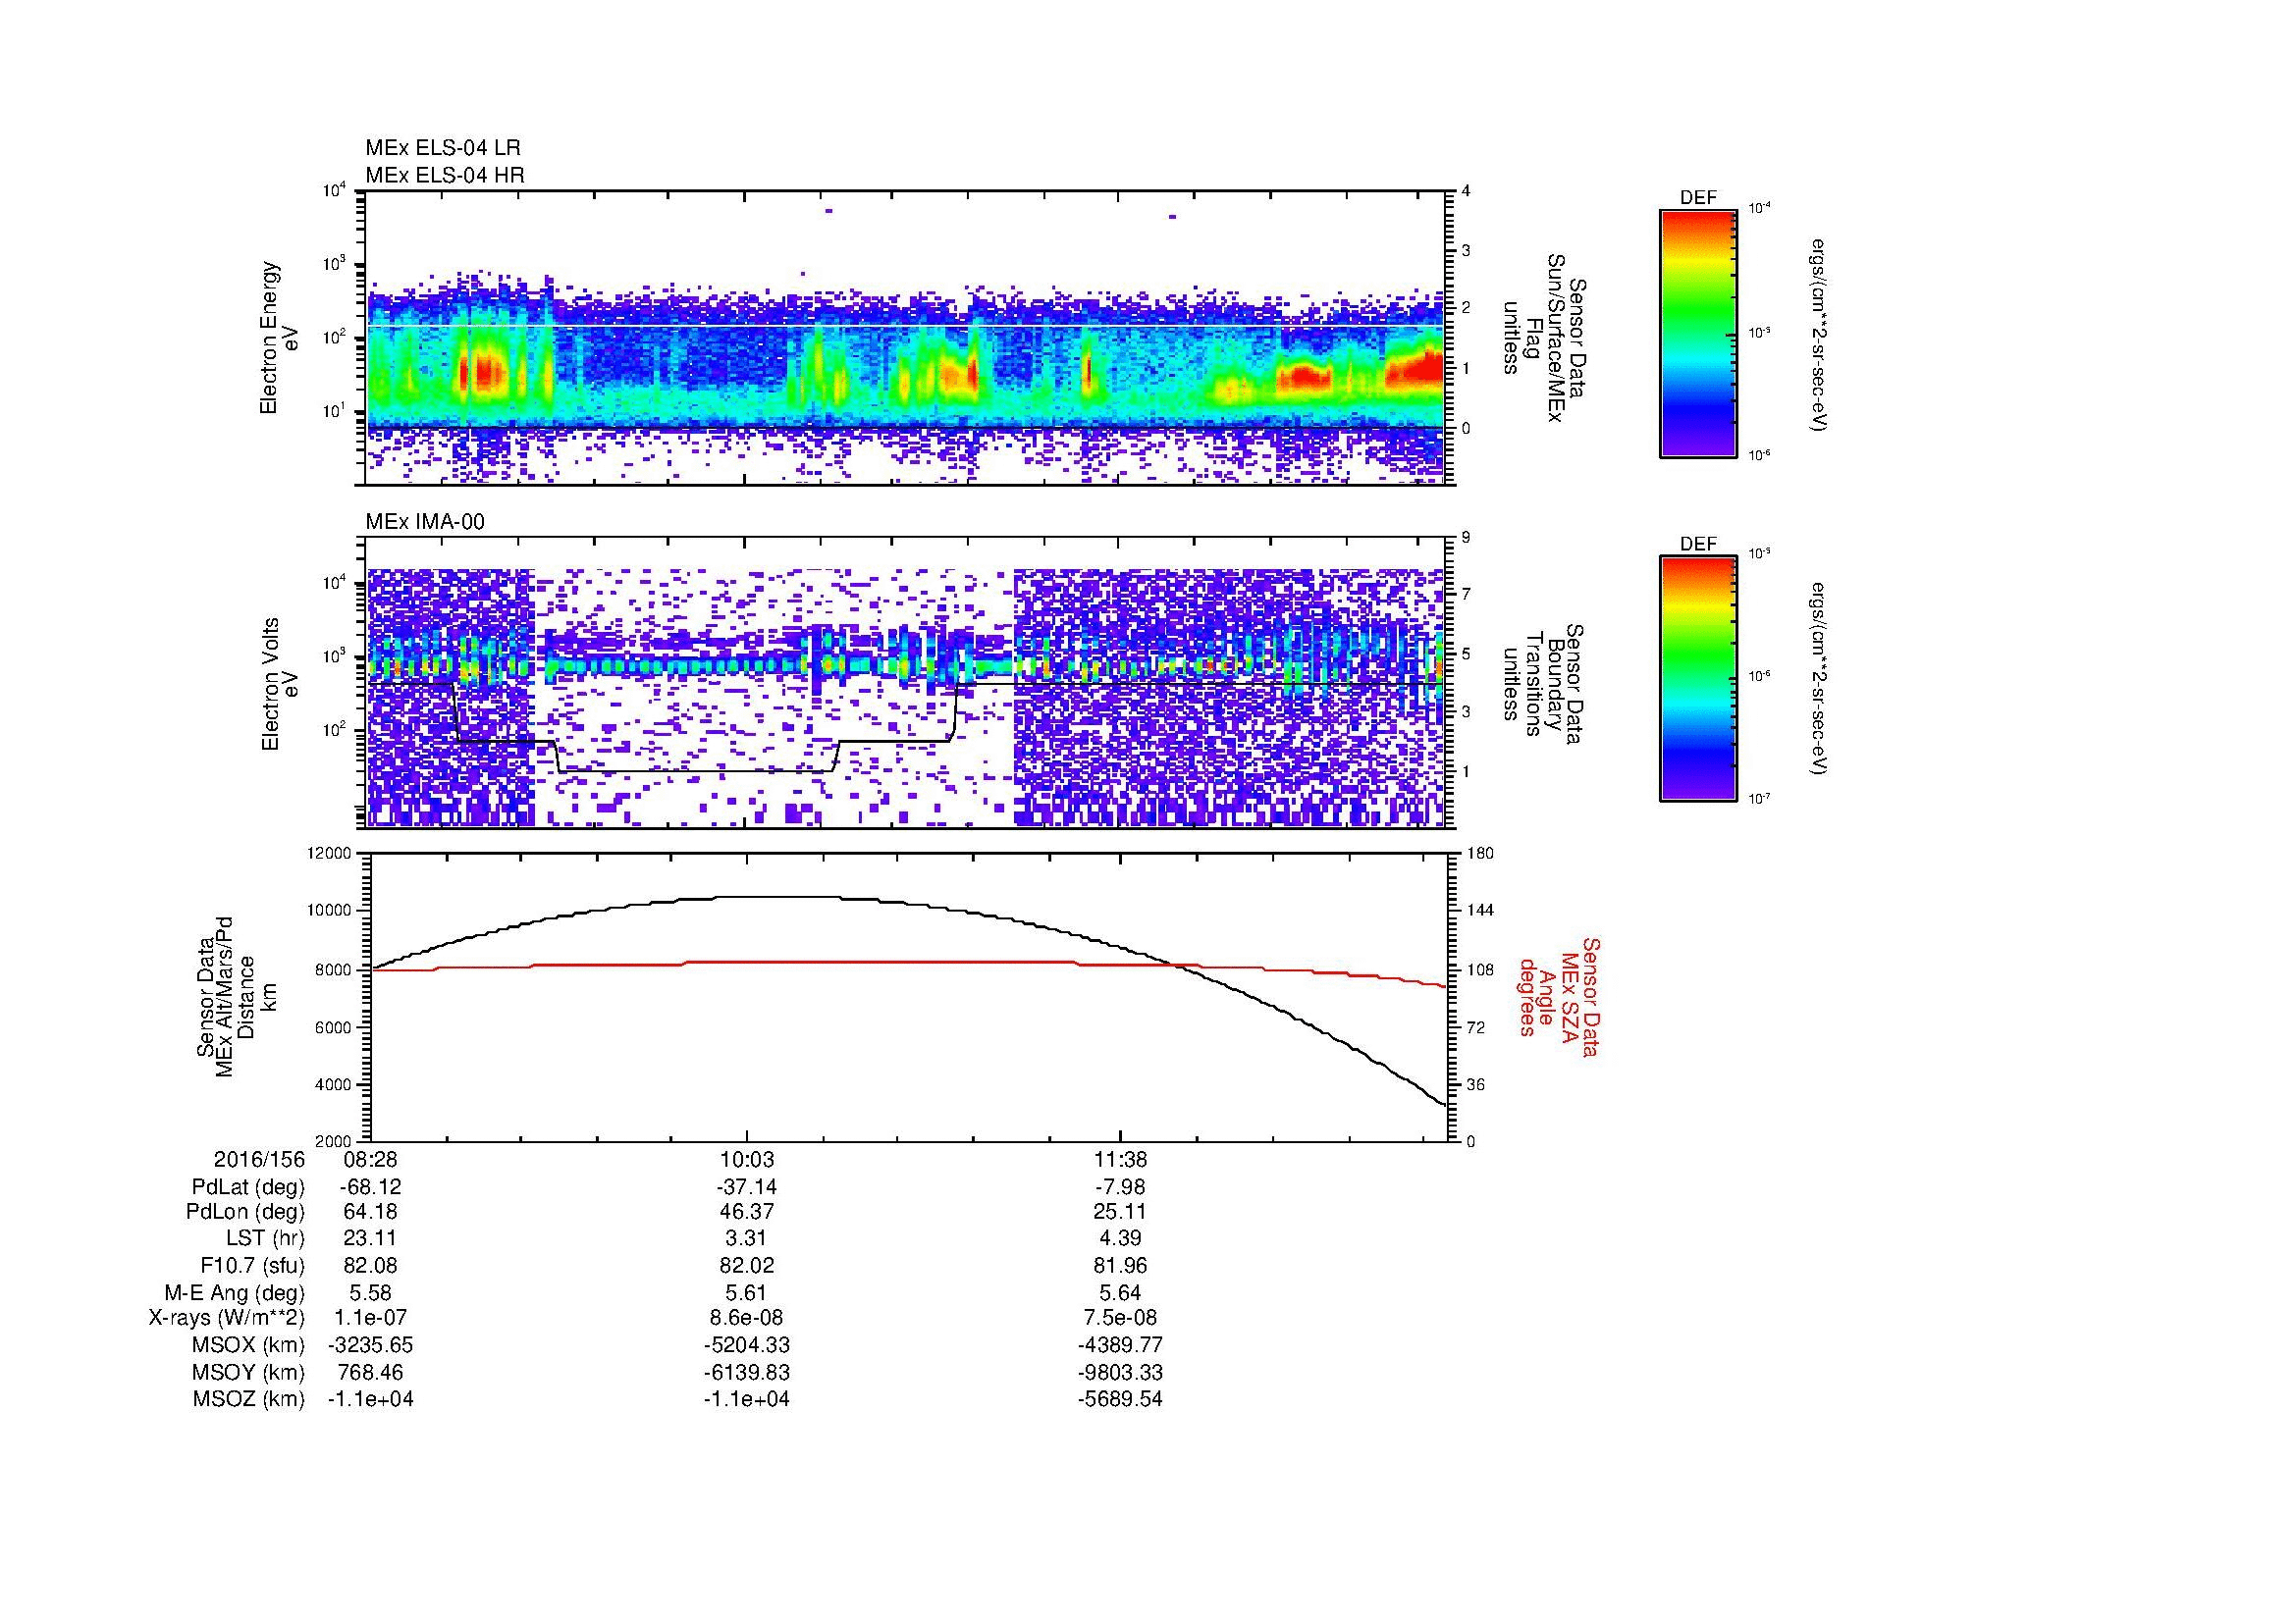This screenshot has height=1622, width=2296.
Task: Click the '08:28' time tick label
Action: tap(370, 1159)
